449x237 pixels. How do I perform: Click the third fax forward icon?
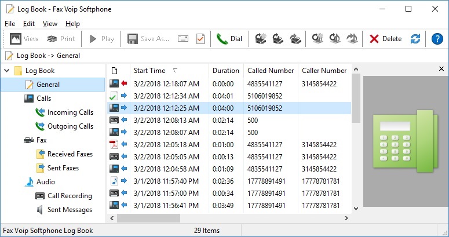coord(295,39)
